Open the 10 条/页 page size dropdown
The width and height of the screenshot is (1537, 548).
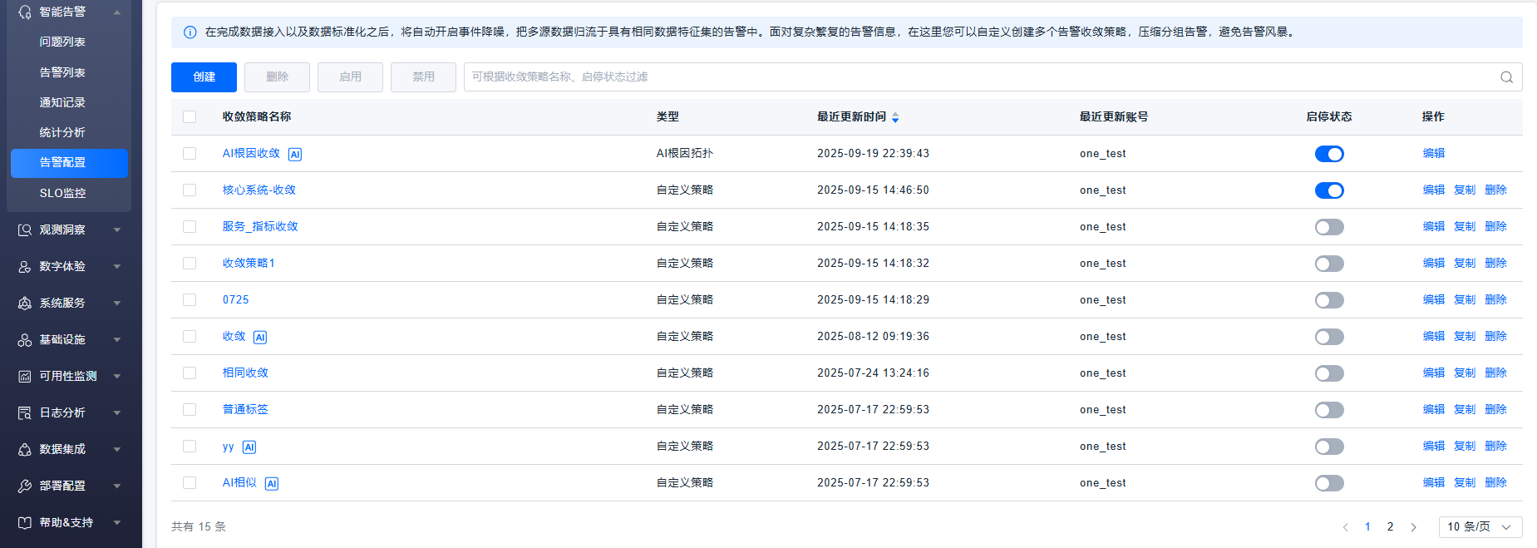pos(1480,527)
